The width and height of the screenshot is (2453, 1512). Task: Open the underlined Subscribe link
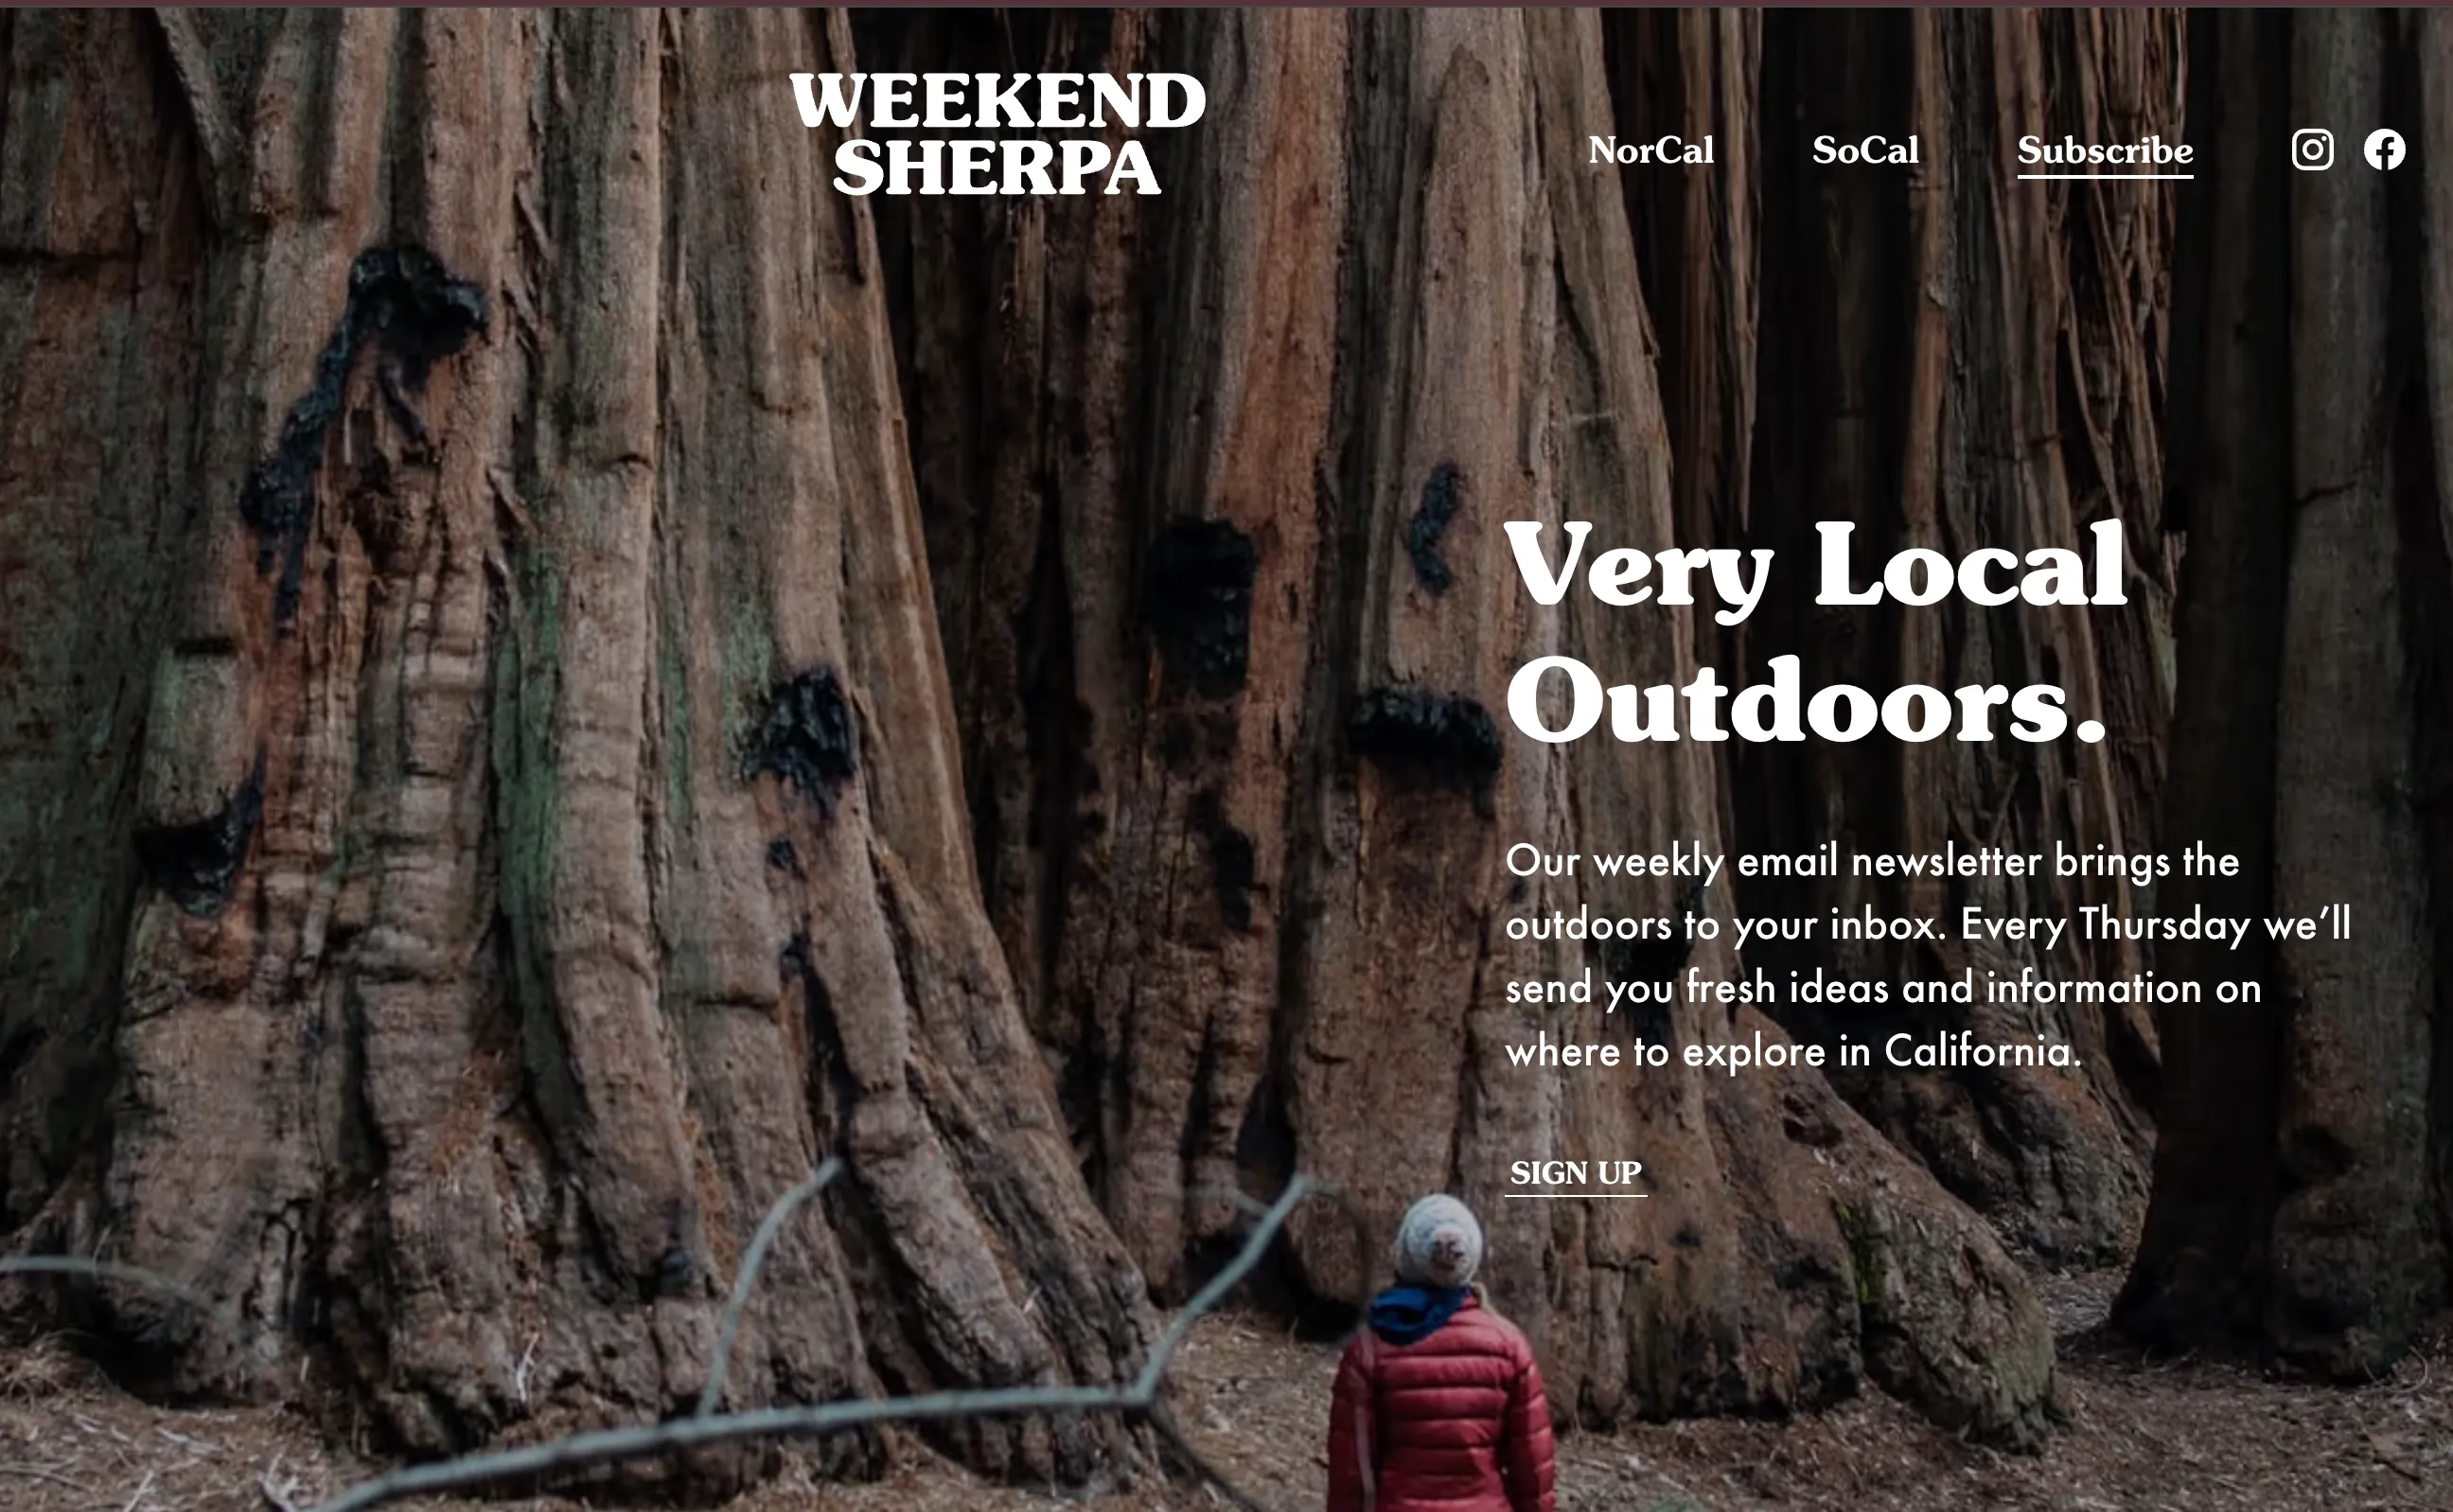2105,152
